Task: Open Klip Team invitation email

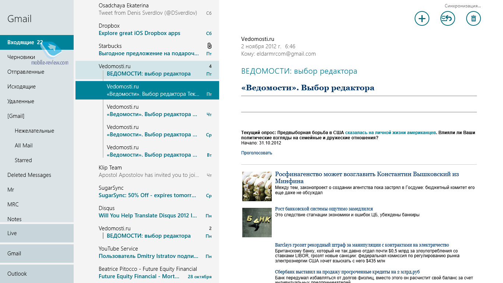Action: click(147, 171)
